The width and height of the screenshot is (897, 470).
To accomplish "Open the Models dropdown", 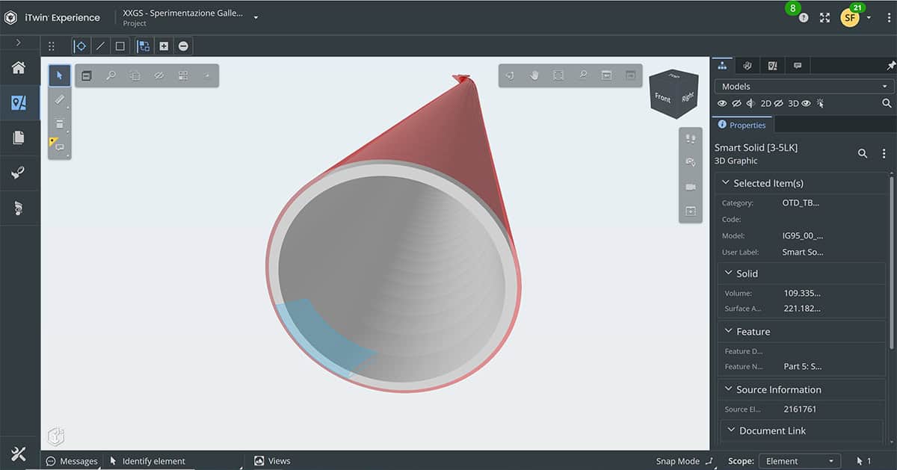I will pos(804,86).
